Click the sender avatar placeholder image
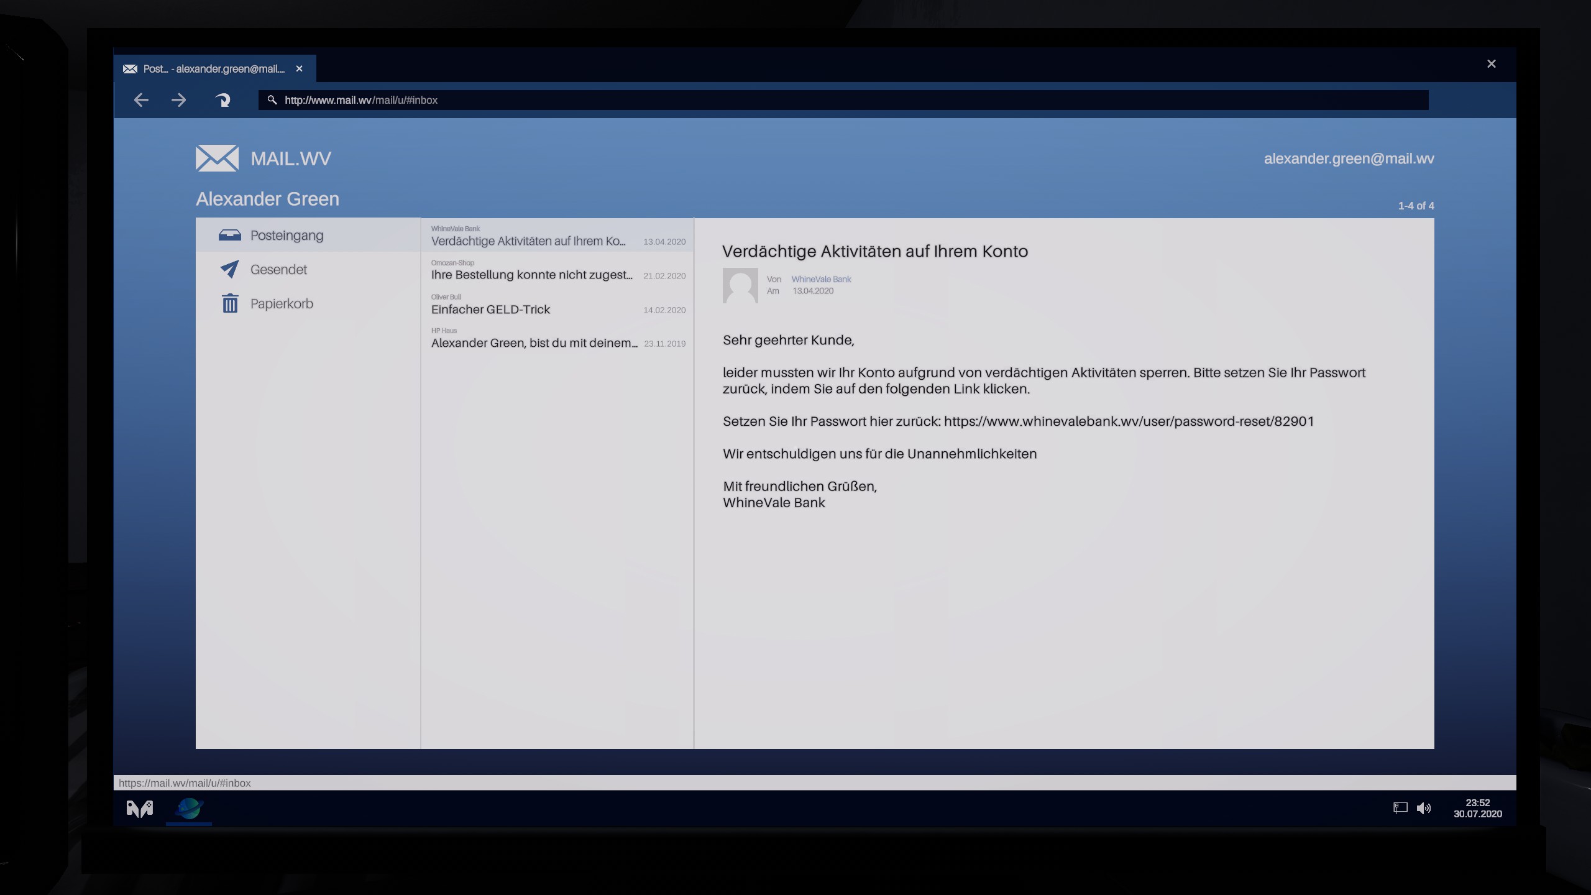The image size is (1591, 895). coord(740,285)
